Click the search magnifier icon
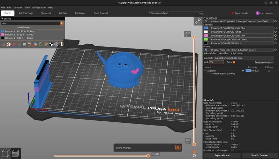Image resolution: width=279 pixels, height=159 pixels. [201, 13]
